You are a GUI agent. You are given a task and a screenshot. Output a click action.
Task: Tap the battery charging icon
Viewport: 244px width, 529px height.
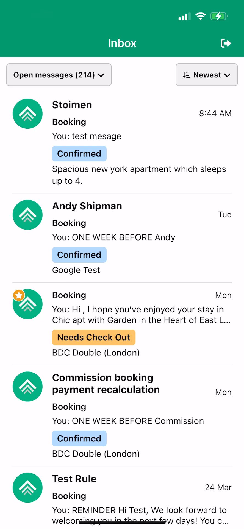[218, 16]
